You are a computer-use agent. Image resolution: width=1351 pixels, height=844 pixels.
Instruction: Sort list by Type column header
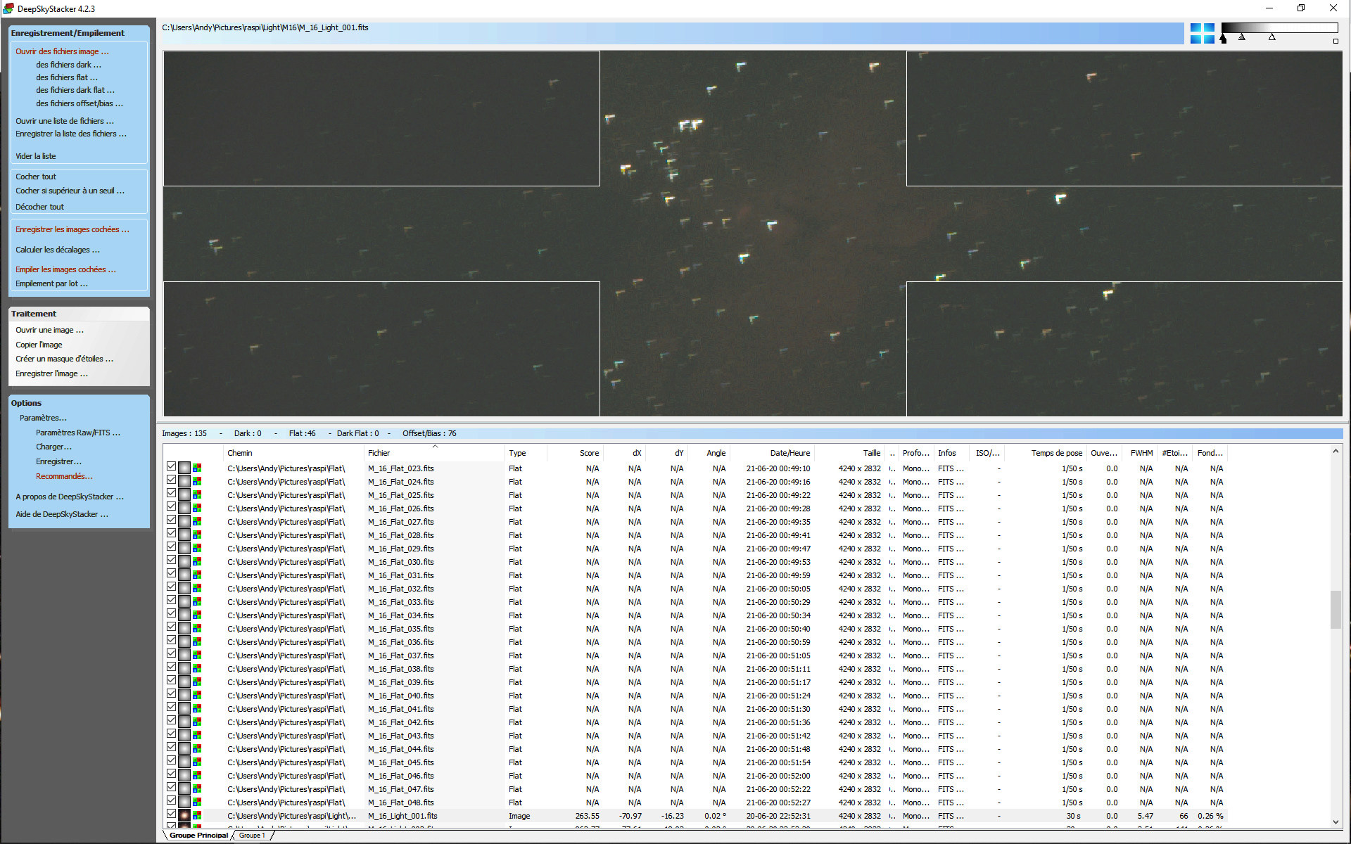[x=525, y=453]
